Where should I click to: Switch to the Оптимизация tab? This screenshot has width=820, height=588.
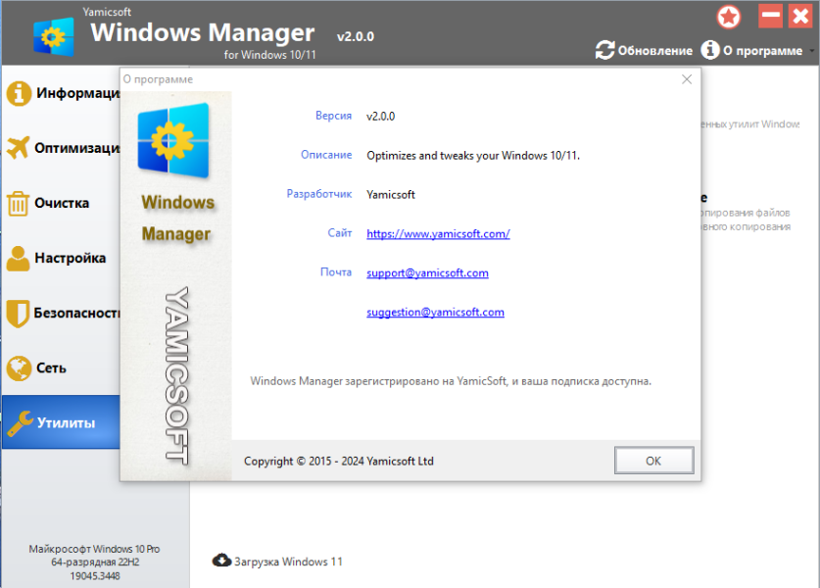point(61,148)
